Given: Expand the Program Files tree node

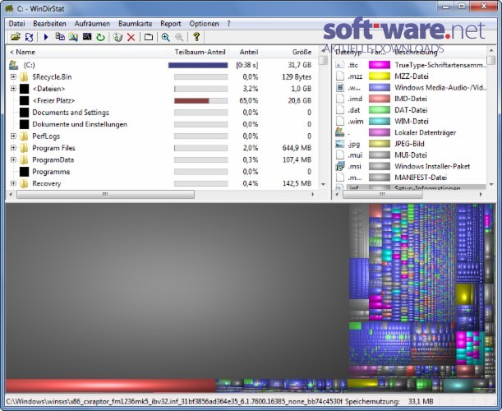Looking at the screenshot, I should click(13, 148).
